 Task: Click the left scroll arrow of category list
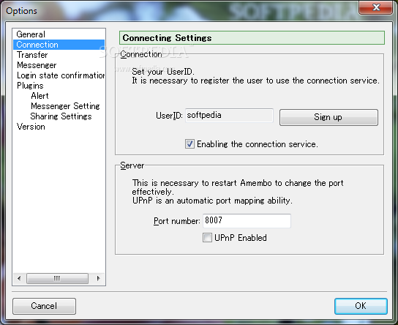click(19, 279)
